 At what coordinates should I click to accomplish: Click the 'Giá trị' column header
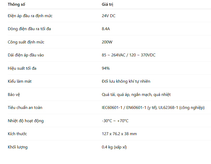coord(107,4)
